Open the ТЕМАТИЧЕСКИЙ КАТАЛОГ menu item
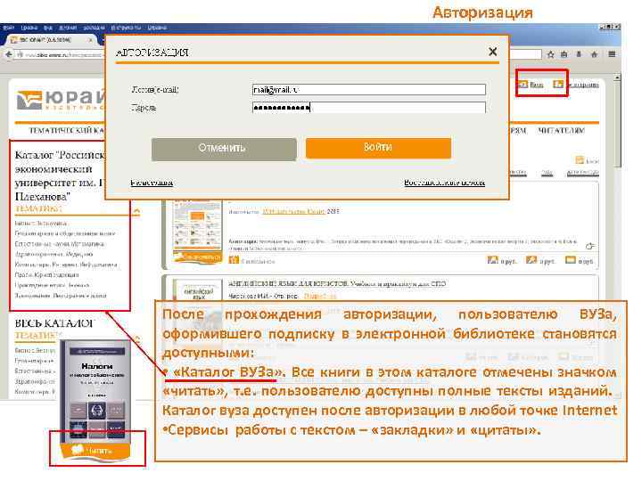 (x=67, y=131)
